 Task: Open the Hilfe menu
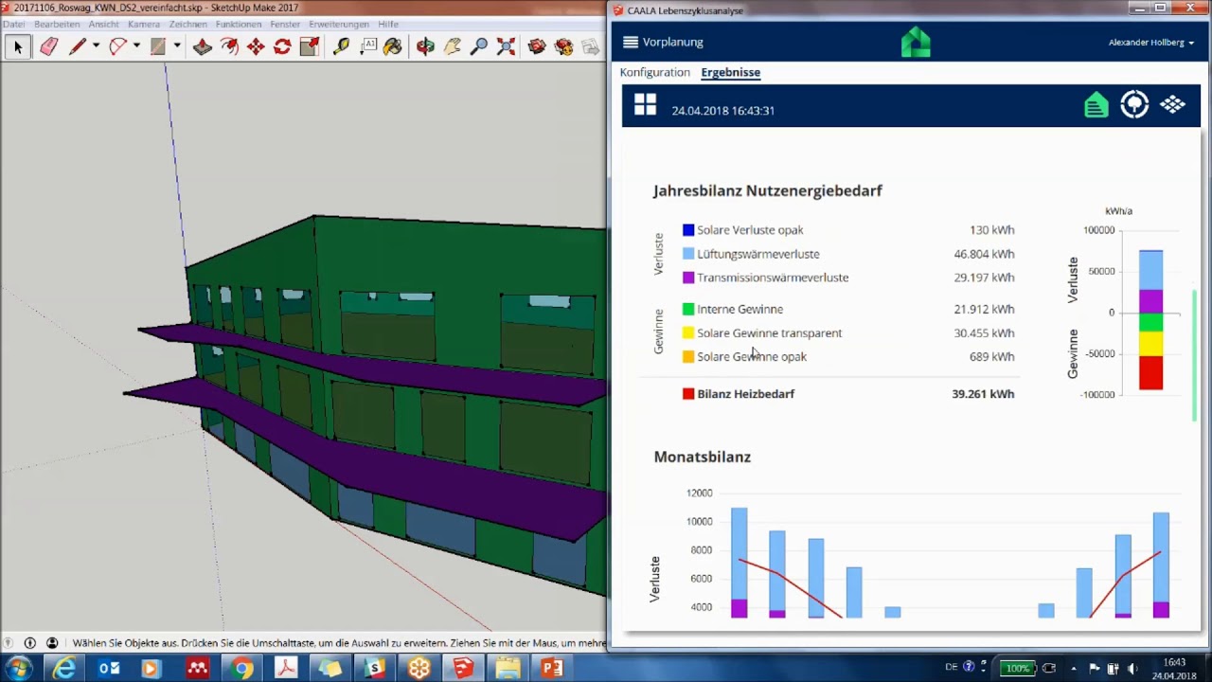tap(388, 24)
